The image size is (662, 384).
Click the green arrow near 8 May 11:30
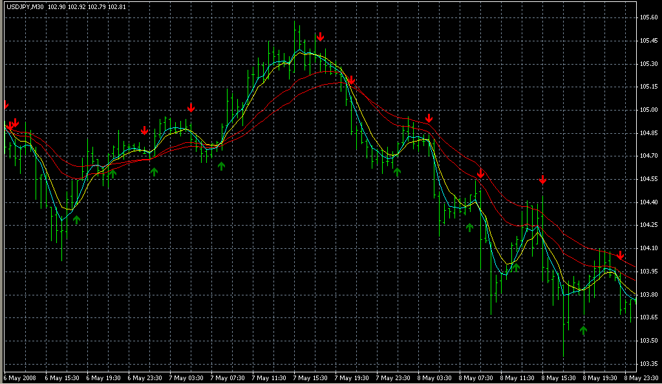point(515,266)
